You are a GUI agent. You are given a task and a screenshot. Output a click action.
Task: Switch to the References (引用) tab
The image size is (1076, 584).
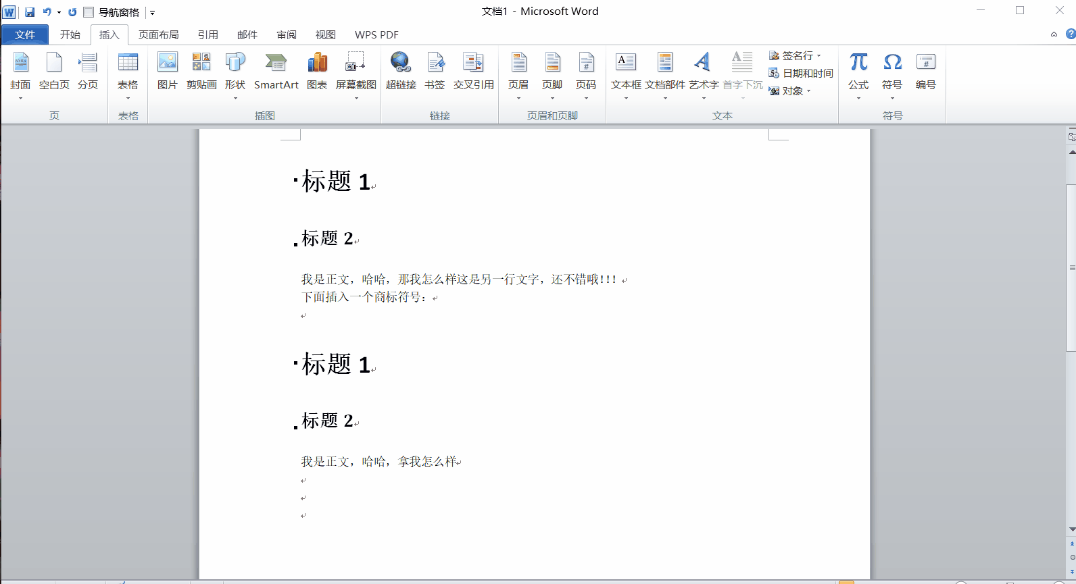208,34
